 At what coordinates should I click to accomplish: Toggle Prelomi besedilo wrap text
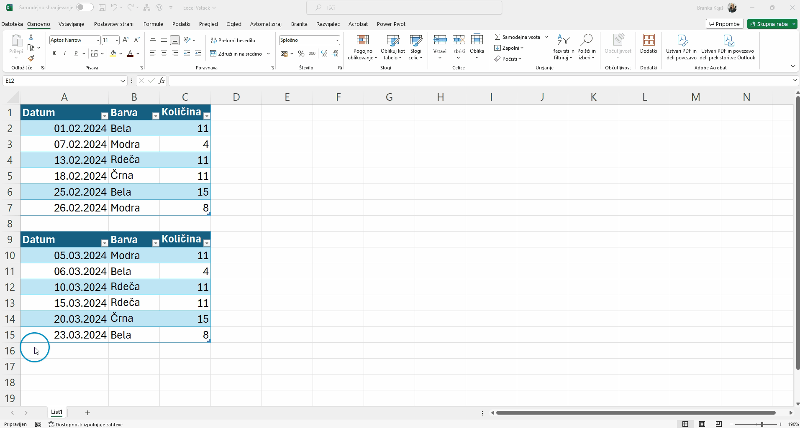233,40
